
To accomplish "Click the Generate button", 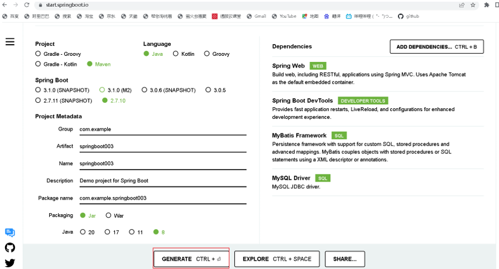I will 191,259.
